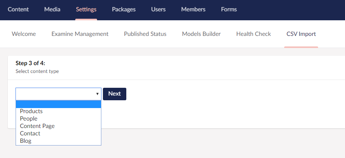Viewport: 345px width, 158px height.
Task: Collapse the content type dropdown arrow
Action: [97, 94]
